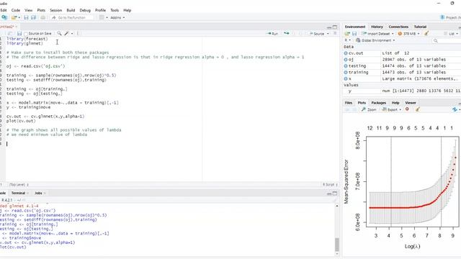Re-run previous code region icon
The width and height of the screenshot is (461, 259).
[287, 34]
